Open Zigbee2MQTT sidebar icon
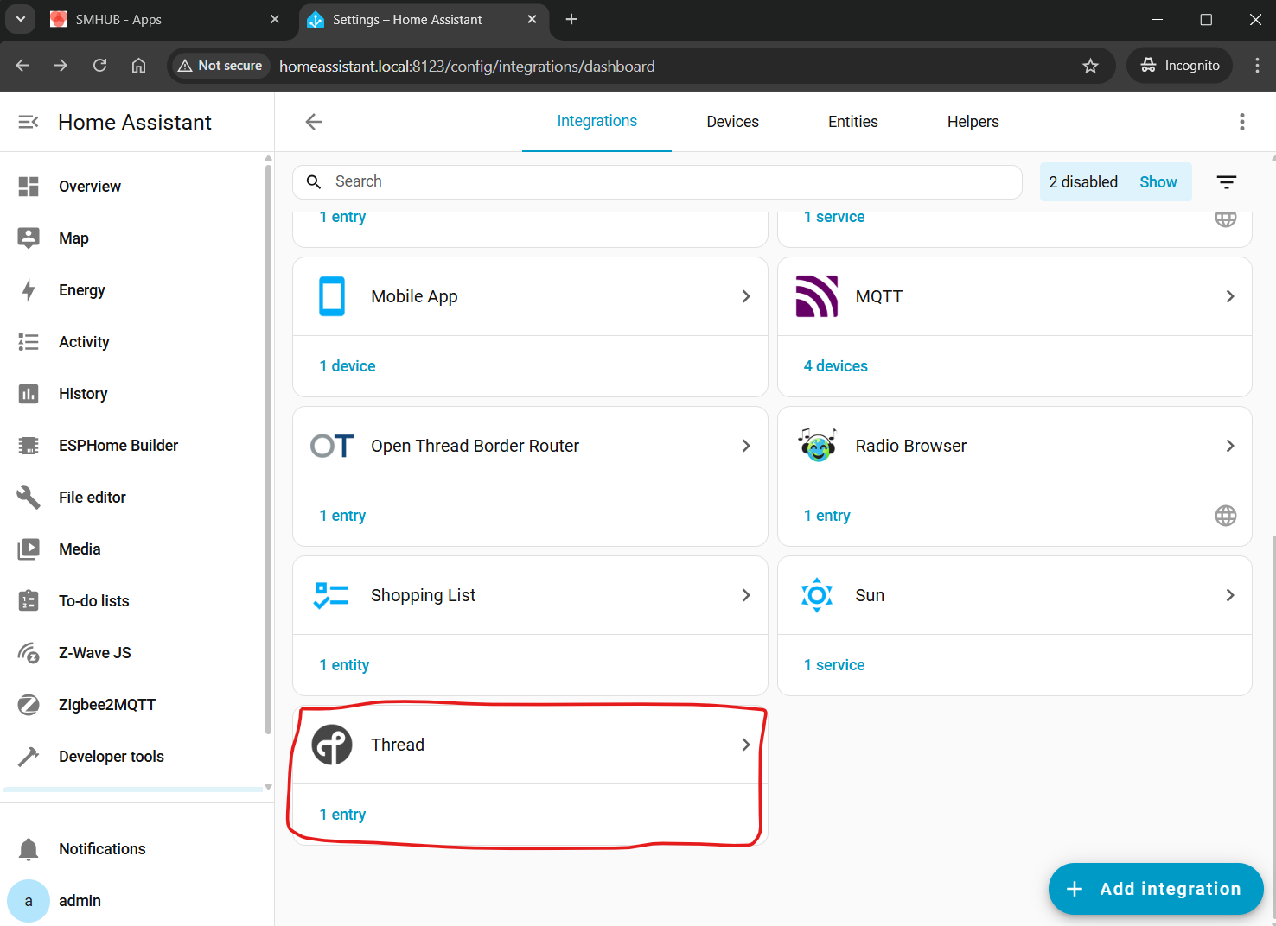1276x926 pixels. coord(29,705)
